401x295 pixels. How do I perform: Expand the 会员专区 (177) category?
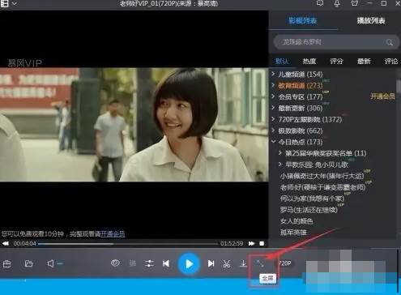pos(273,96)
